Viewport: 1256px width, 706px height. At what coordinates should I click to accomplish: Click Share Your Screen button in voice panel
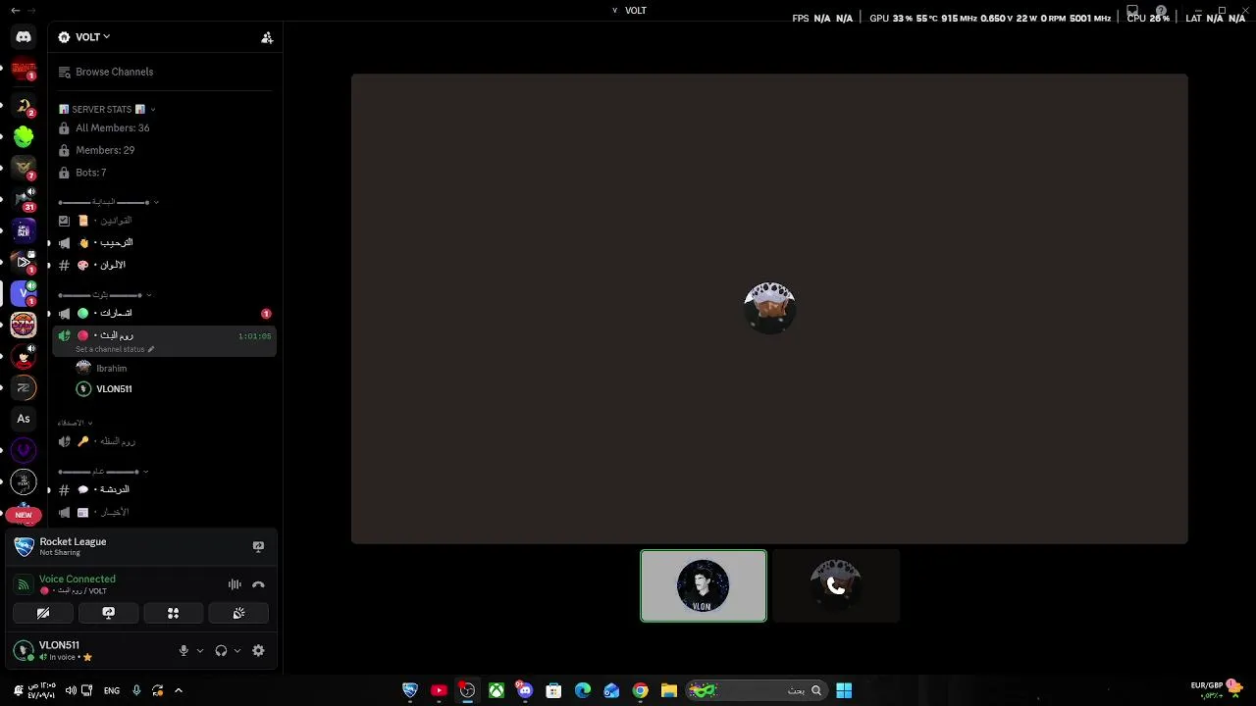tap(109, 613)
